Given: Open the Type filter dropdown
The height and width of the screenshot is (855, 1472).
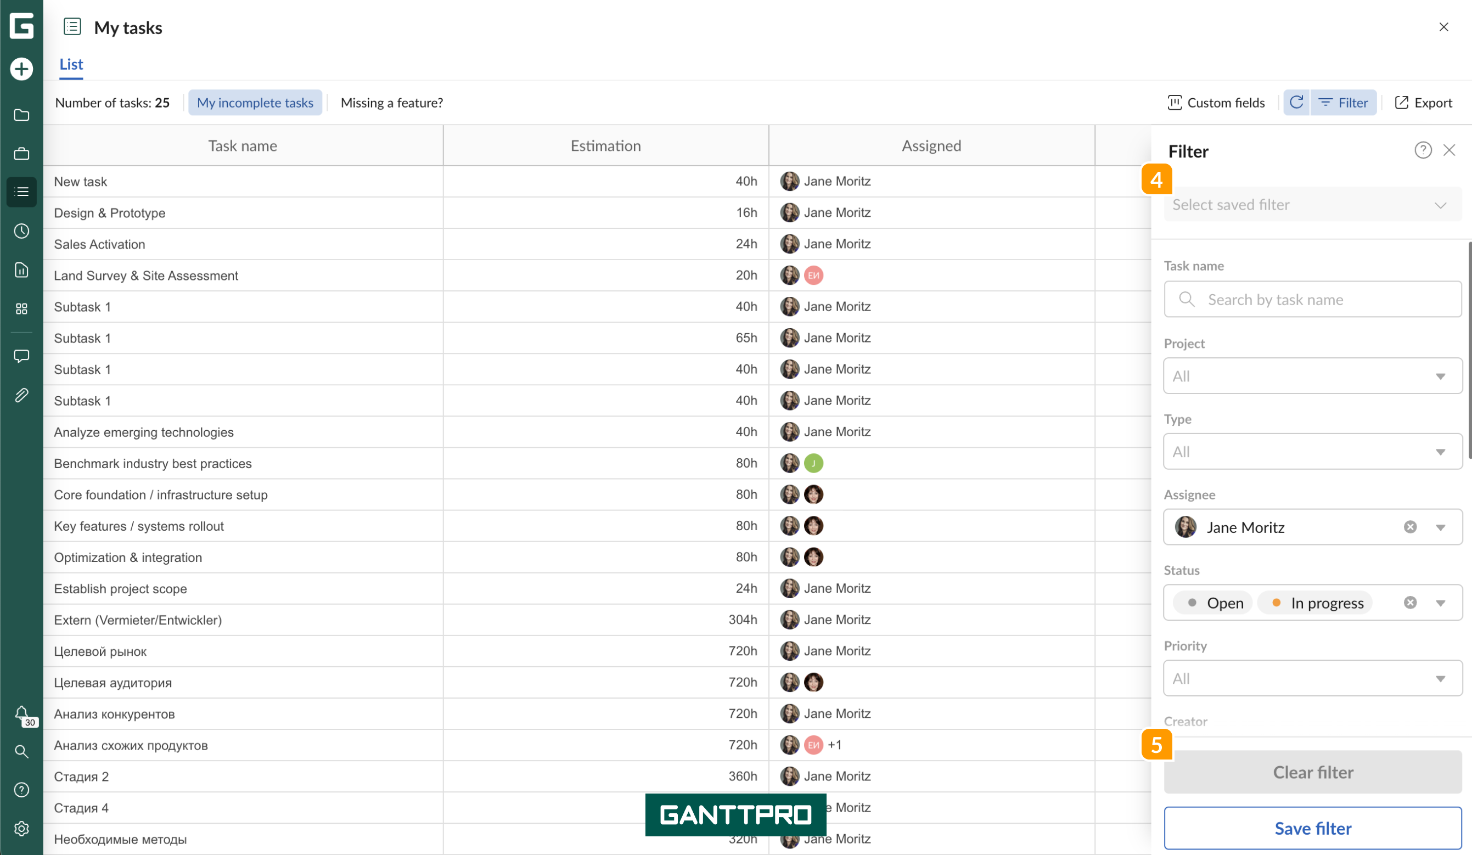Looking at the screenshot, I should pos(1313,452).
